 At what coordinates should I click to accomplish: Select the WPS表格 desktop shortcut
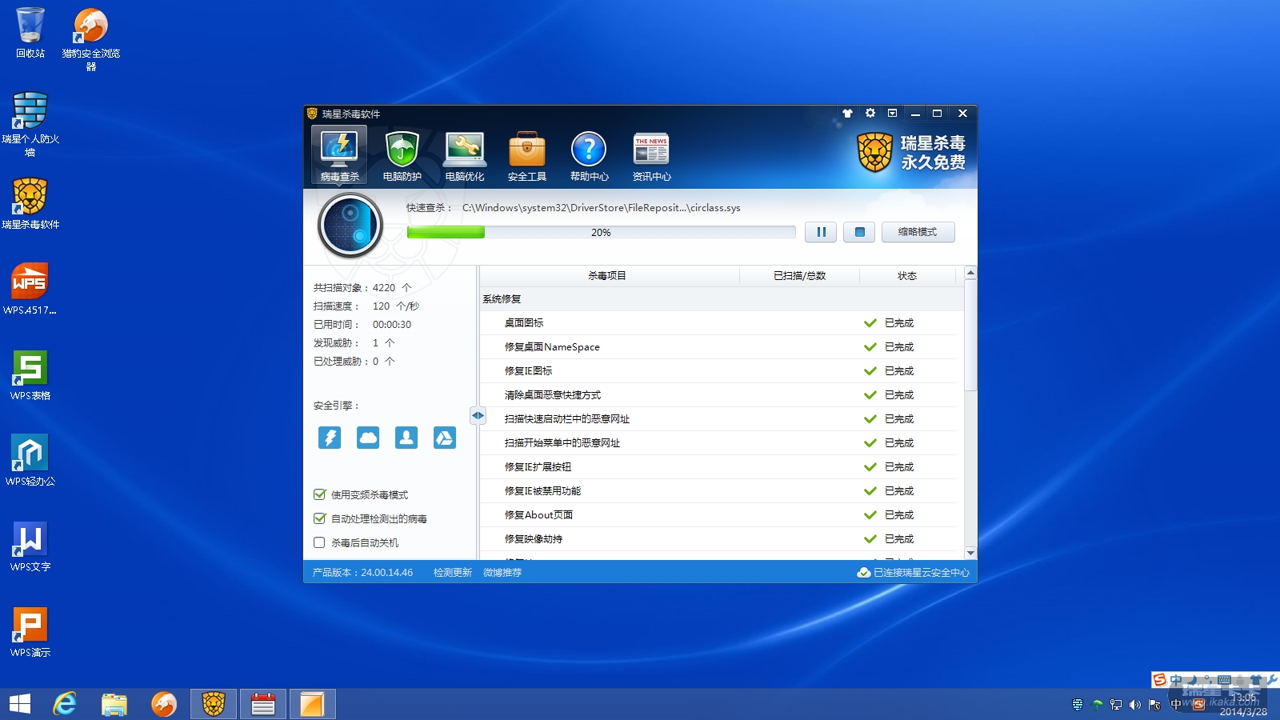pyautogui.click(x=30, y=375)
